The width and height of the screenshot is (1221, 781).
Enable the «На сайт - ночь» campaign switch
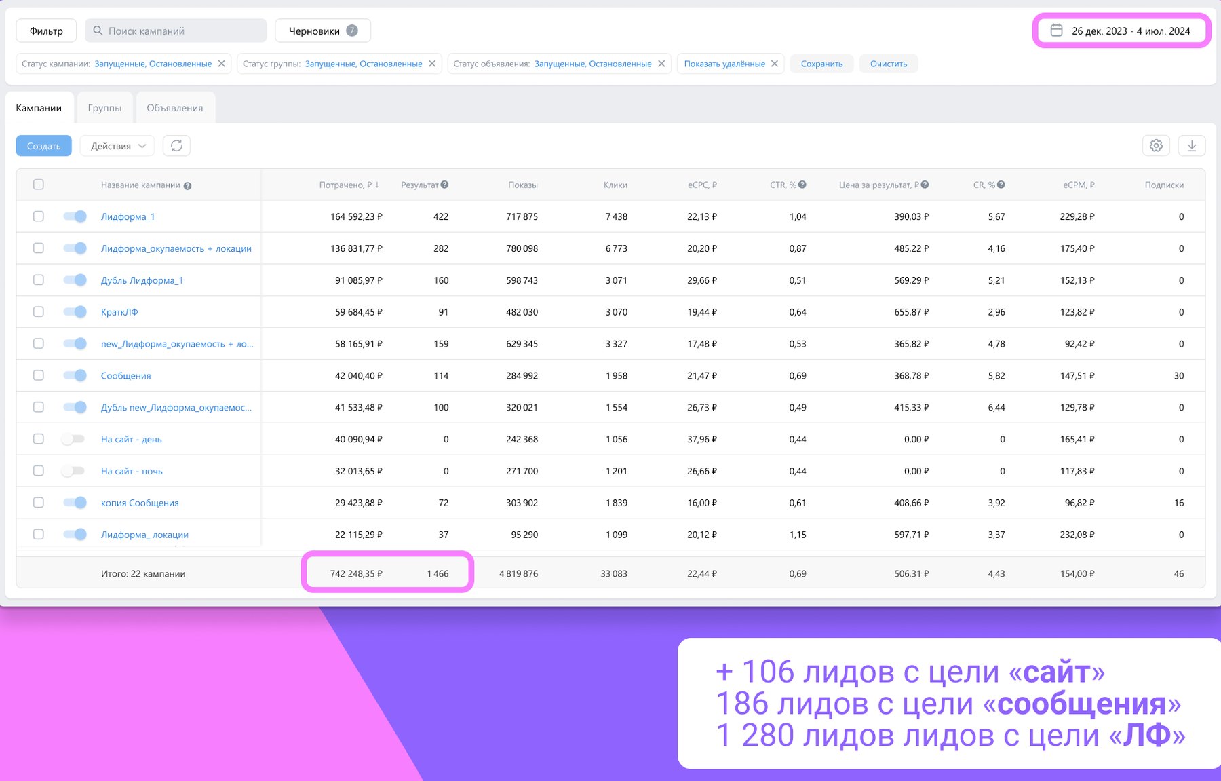coord(73,471)
